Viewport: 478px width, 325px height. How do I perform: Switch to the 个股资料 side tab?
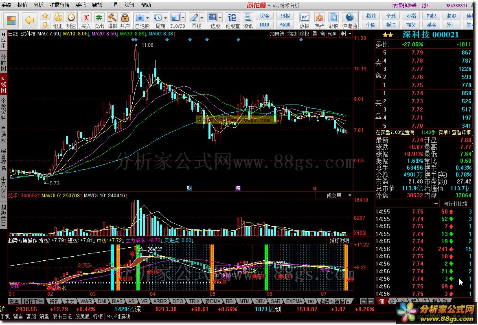click(x=3, y=109)
